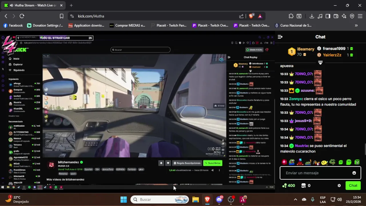
Task: Show hidden system tray icons
Action: pyautogui.click(x=295, y=199)
